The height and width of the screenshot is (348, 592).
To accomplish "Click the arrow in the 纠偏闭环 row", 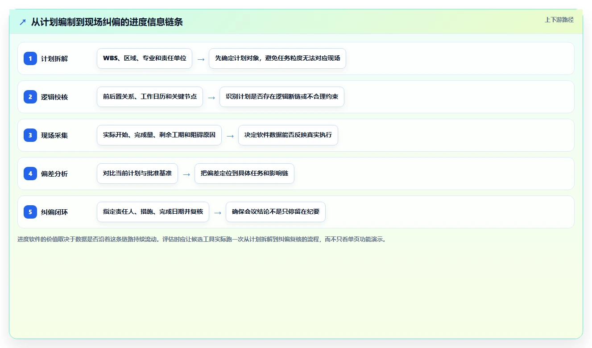I will tap(218, 212).
